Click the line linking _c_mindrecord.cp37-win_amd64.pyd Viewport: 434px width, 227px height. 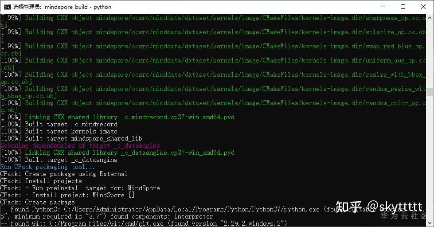coord(117,117)
